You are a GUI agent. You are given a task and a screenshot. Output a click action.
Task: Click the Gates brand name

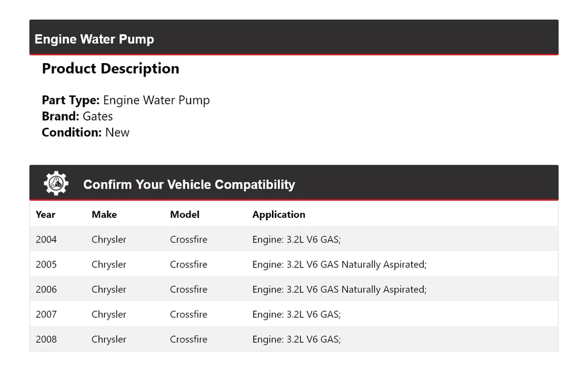coord(97,116)
